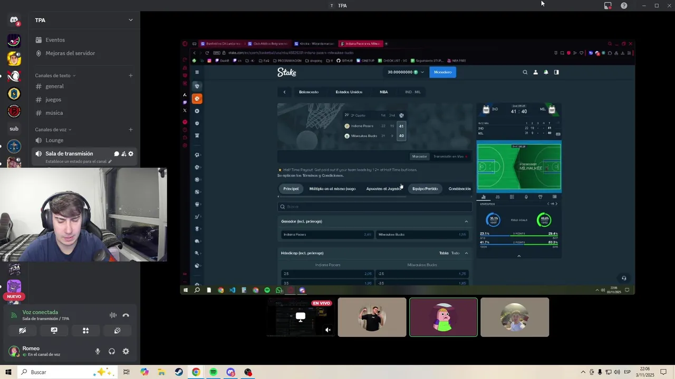Mute your Discord microphone

(x=98, y=352)
